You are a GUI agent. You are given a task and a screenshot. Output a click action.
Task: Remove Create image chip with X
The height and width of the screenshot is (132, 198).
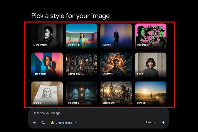[75, 123]
